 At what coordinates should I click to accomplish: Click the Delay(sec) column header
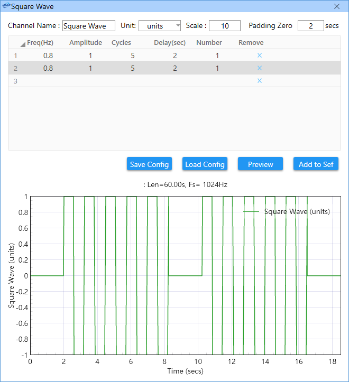(x=170, y=43)
